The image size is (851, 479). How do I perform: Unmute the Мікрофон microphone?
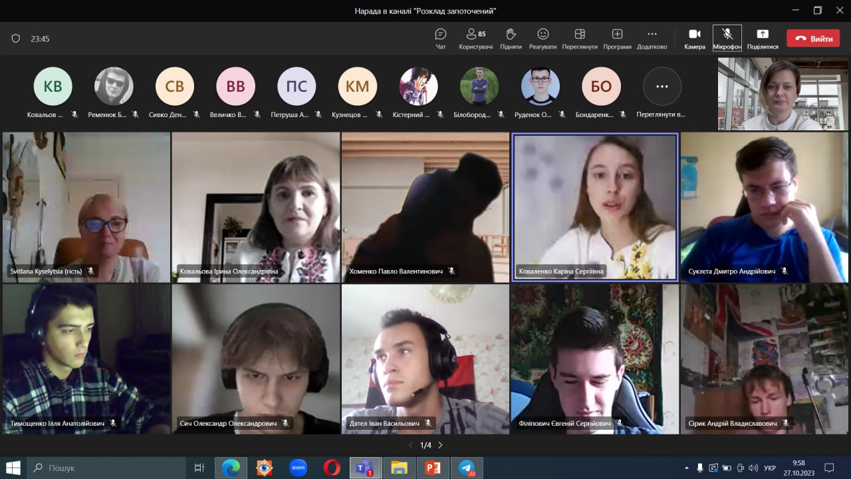727,38
